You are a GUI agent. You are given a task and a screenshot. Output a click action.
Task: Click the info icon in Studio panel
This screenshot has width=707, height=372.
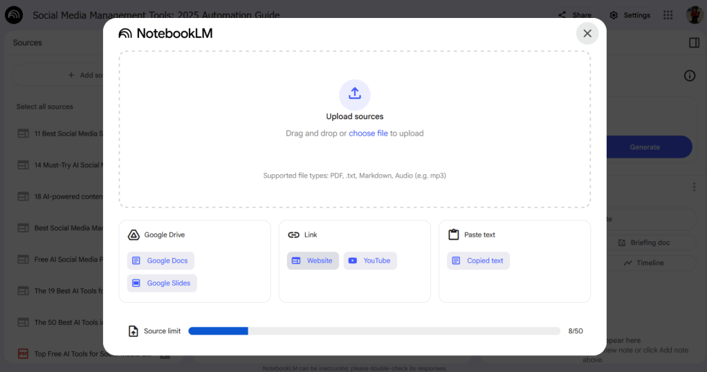[690, 75]
